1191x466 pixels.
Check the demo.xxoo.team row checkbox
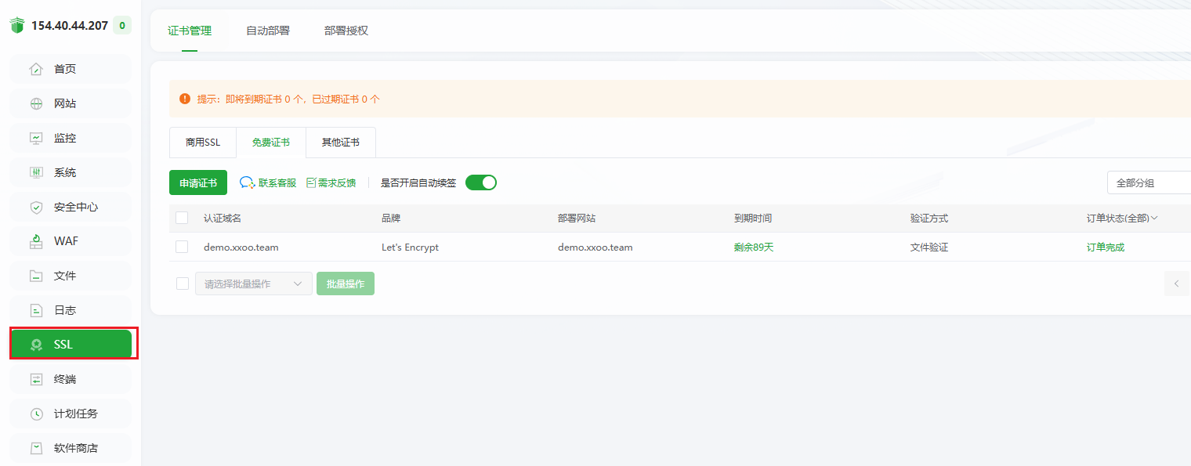pyautogui.click(x=182, y=247)
